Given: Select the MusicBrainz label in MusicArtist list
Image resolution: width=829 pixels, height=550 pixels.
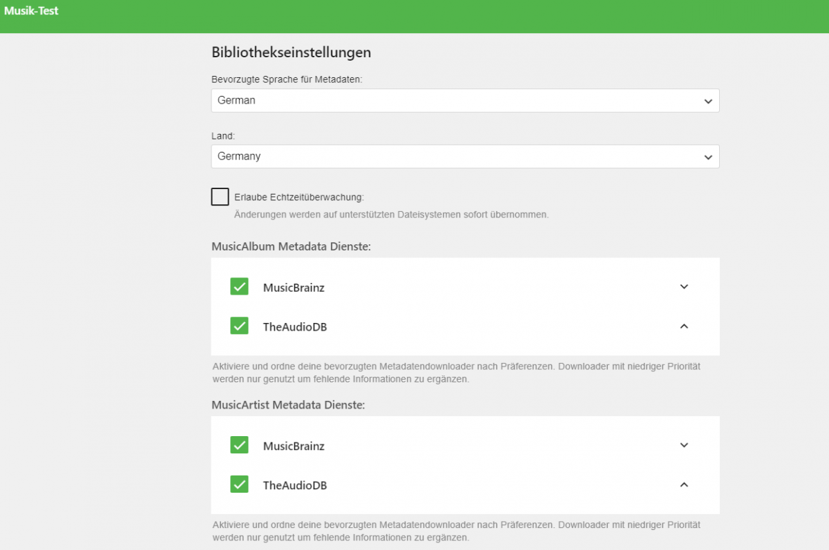Looking at the screenshot, I should (294, 446).
